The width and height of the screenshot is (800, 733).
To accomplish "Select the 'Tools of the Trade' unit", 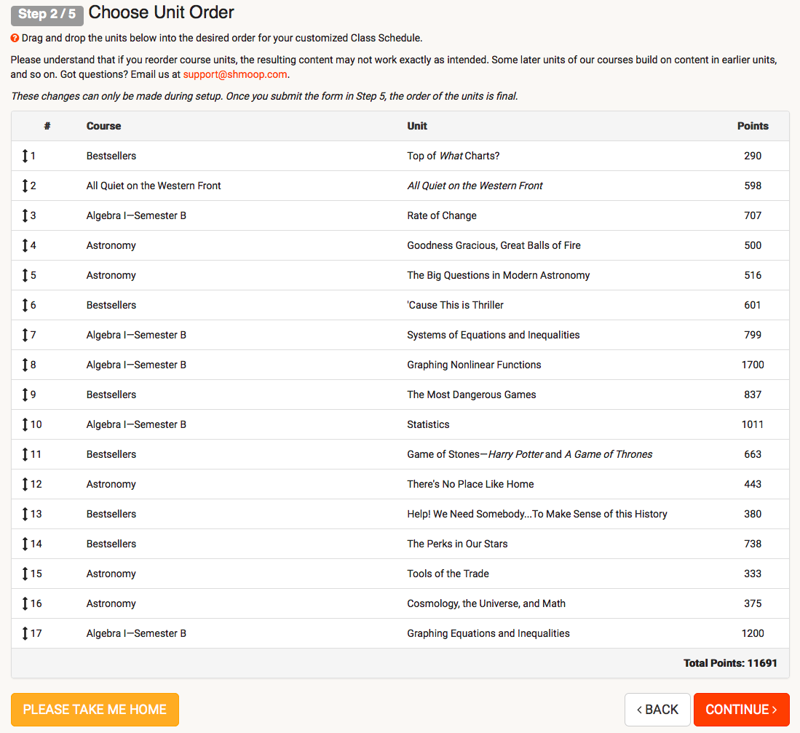I will (448, 574).
